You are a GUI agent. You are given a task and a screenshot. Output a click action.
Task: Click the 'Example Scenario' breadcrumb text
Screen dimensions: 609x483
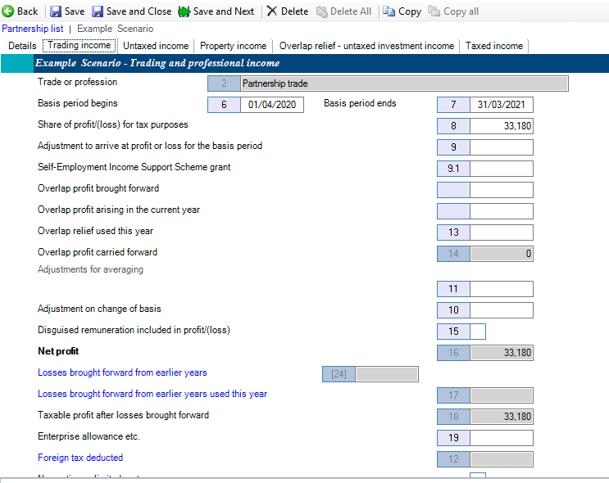pyautogui.click(x=115, y=29)
